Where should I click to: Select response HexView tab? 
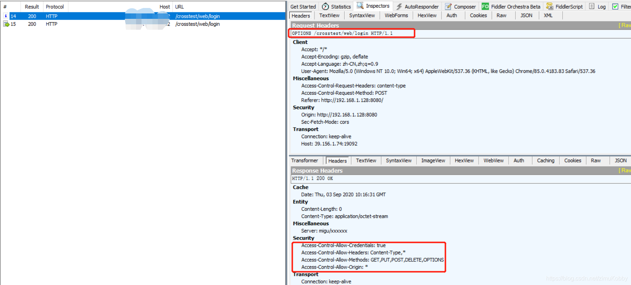pos(464,160)
